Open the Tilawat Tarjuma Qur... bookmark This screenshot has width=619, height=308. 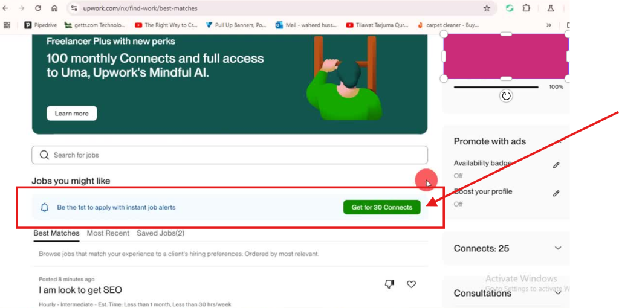tap(377, 25)
